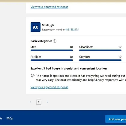Go to previous page arrow
This screenshot has height=126, width=126.
click(x=30, y=102)
